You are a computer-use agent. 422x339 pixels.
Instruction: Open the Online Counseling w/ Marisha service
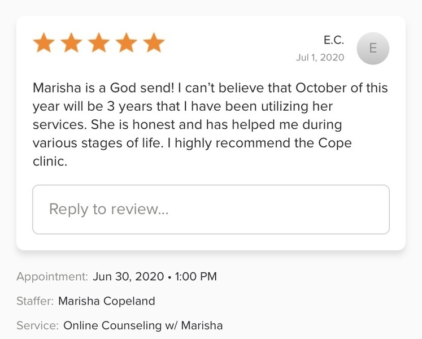tap(143, 325)
